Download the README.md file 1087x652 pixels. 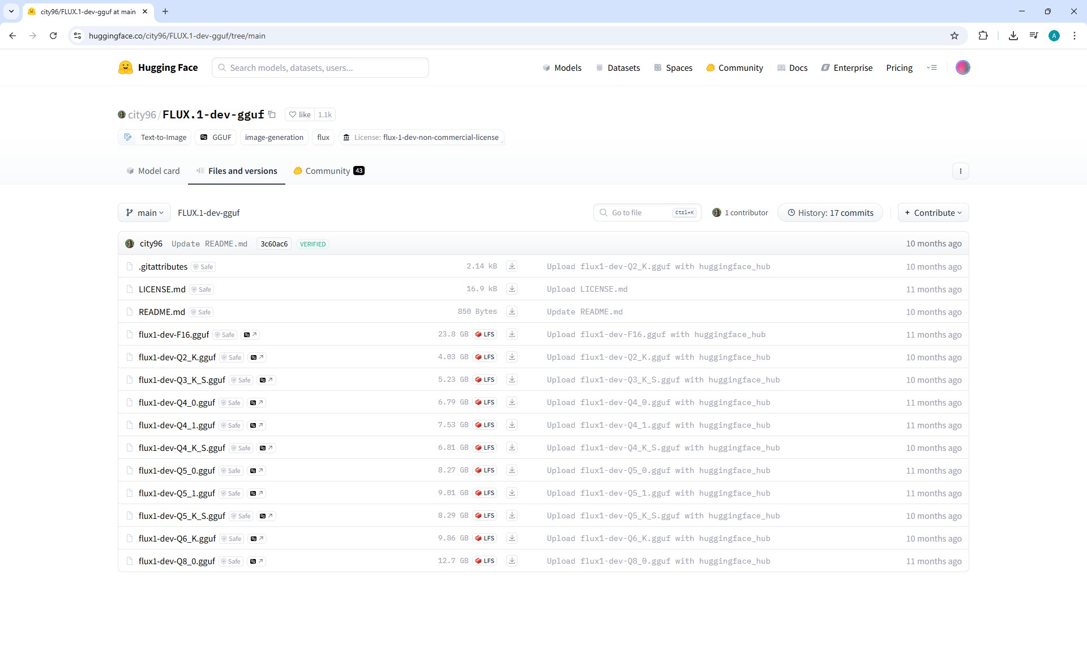(x=512, y=312)
